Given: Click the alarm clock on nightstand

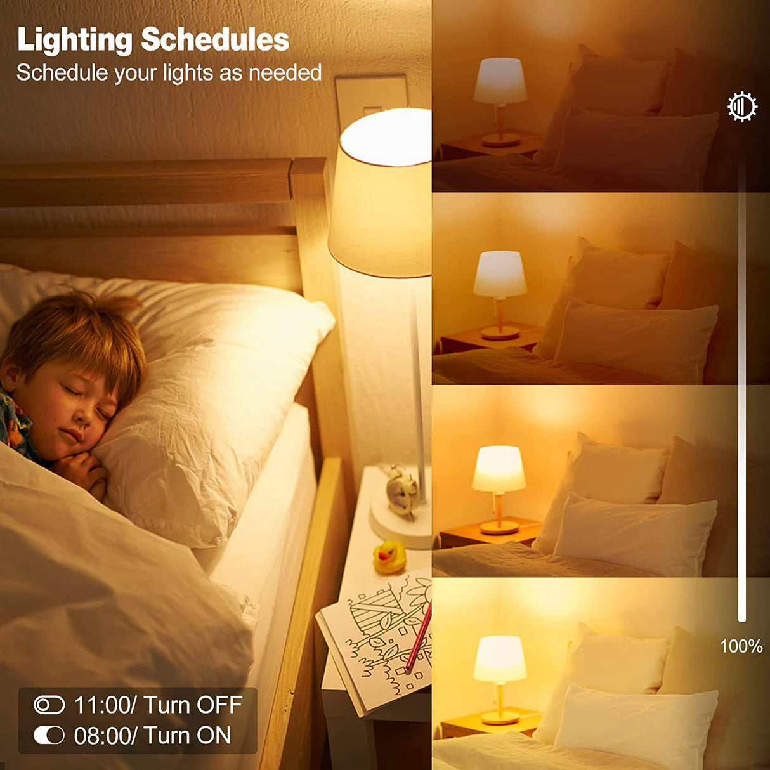Looking at the screenshot, I should (401, 490).
